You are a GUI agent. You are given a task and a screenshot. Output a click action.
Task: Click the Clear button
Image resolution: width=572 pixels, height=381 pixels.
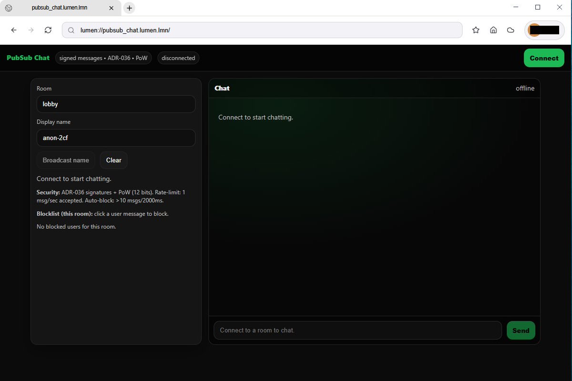(x=114, y=160)
